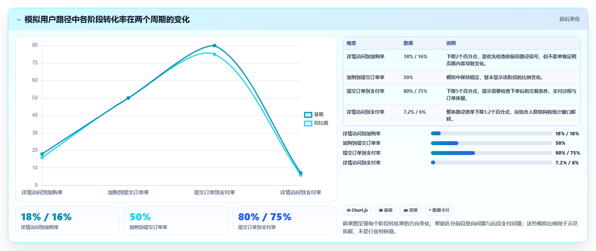Open the 80% / 75% data card
596x251 pixels.
pyautogui.click(x=285, y=221)
